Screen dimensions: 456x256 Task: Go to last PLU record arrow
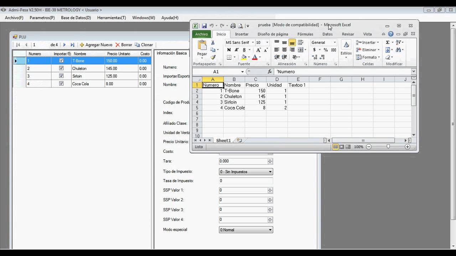pyautogui.click(x=72, y=45)
